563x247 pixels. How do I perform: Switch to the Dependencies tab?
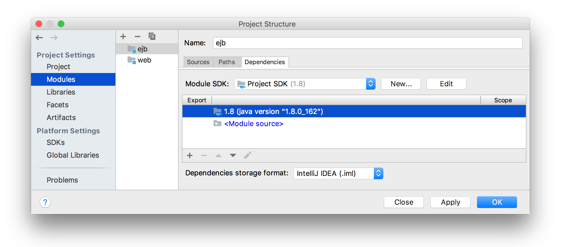tap(265, 62)
